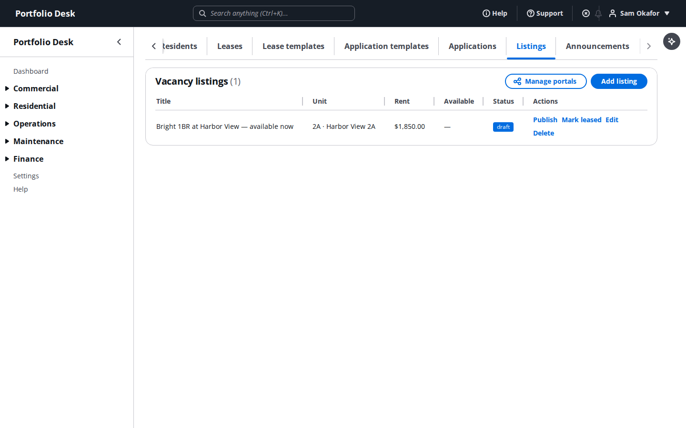Switch to the Application templates tab
This screenshot has width=686, height=428.
(386, 46)
